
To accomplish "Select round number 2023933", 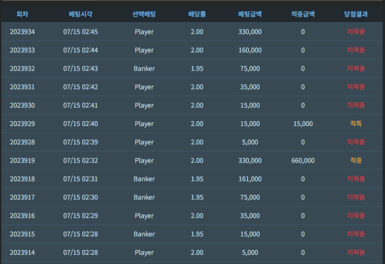I will pyautogui.click(x=22, y=50).
